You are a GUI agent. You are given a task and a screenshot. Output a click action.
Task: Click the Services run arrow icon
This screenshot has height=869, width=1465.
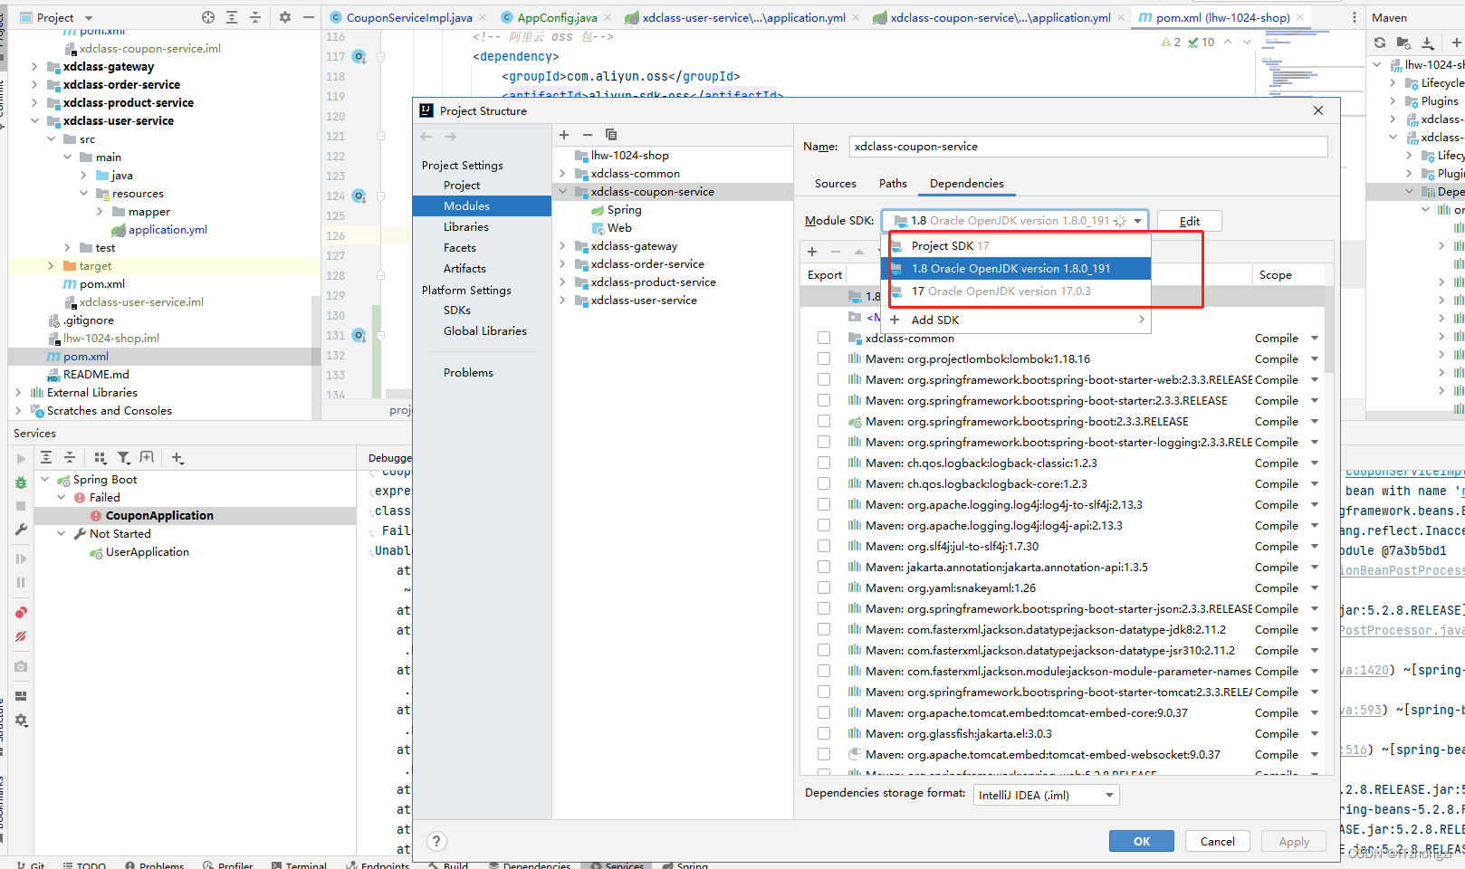coord(22,459)
